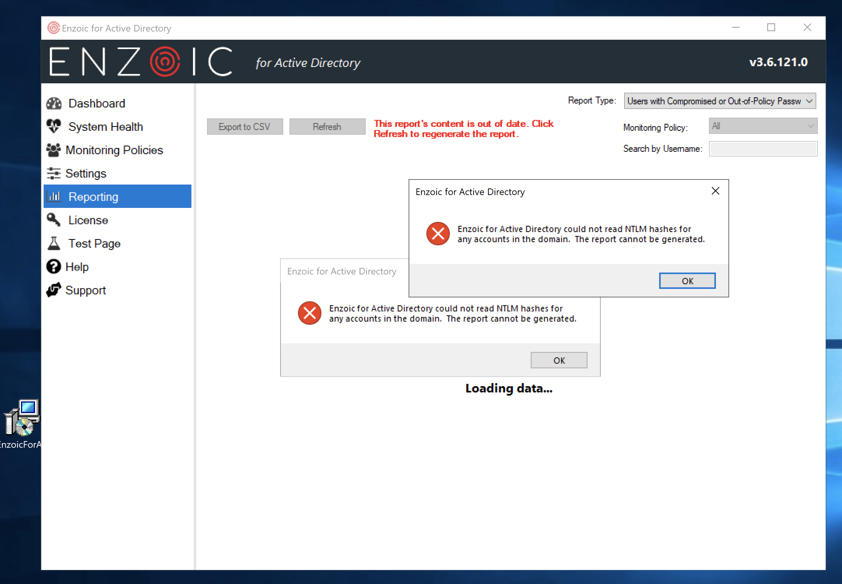
Task: Open the EnzoicForAD installer desktop icon
Action: coord(21,419)
